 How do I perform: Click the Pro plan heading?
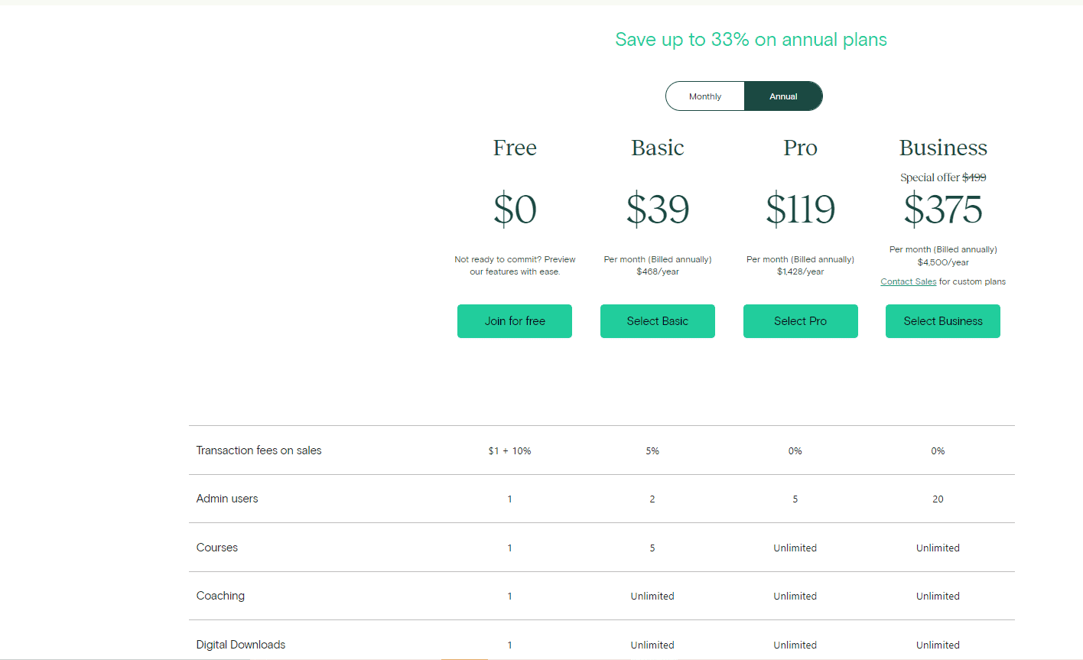tap(800, 148)
